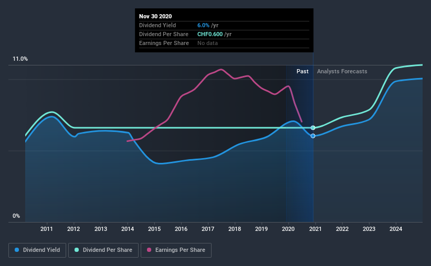Click the blue Dividend Yield legend dot
The height and width of the screenshot is (266, 431).
coord(17,250)
